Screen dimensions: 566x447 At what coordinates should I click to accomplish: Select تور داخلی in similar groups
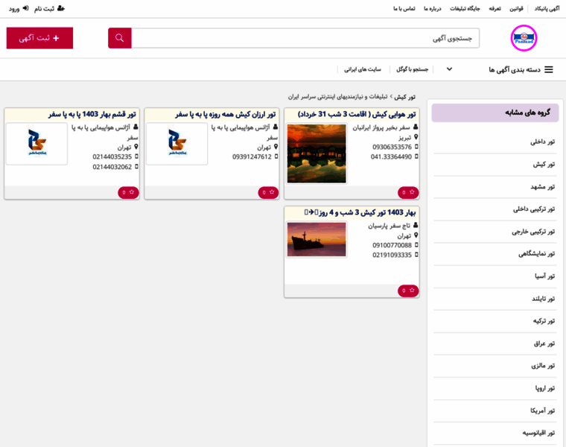[x=542, y=142]
